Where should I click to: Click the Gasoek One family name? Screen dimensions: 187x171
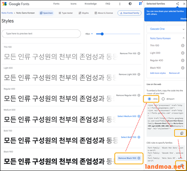(x=157, y=29)
